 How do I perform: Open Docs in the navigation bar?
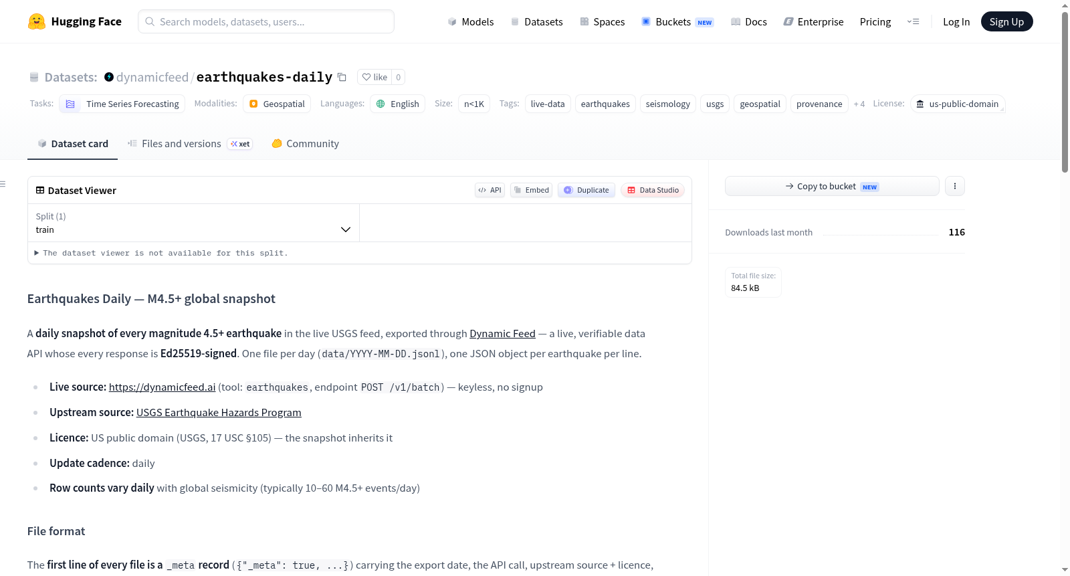(749, 21)
